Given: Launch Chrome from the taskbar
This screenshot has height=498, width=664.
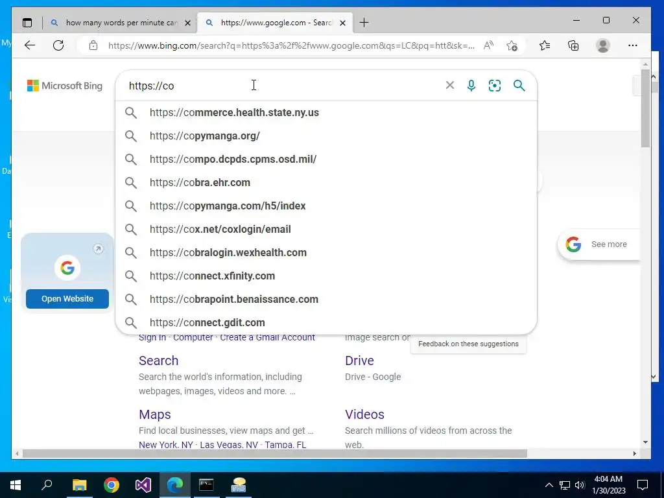Looking at the screenshot, I should coord(112,485).
